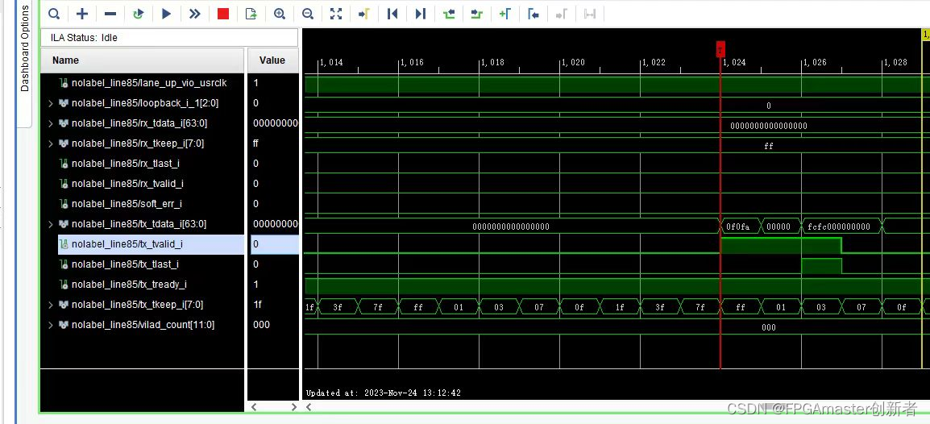930x424 pixels.
Task: Click the tx_tvalid_i high pulse
Action: [x=781, y=246]
